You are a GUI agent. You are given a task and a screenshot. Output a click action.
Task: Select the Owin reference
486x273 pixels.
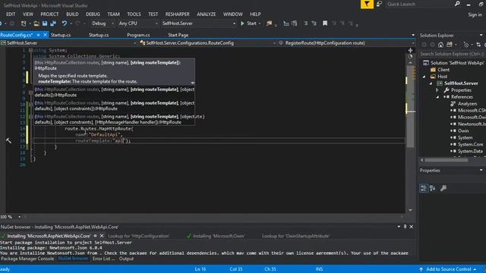click(x=463, y=131)
